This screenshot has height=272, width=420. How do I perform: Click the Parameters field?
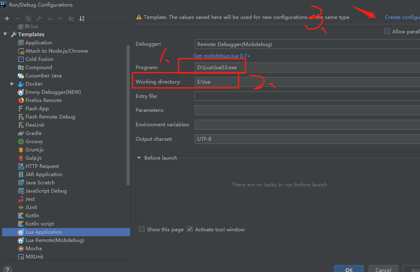(307, 110)
